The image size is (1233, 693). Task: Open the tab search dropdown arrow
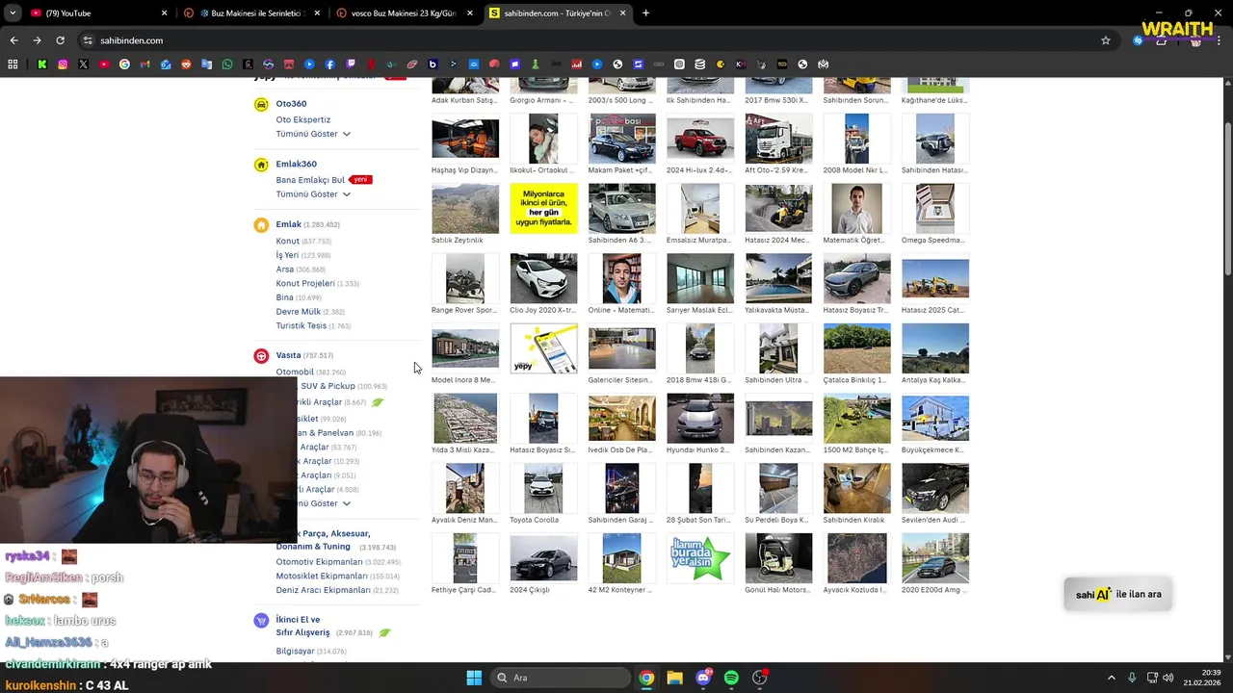[11, 13]
